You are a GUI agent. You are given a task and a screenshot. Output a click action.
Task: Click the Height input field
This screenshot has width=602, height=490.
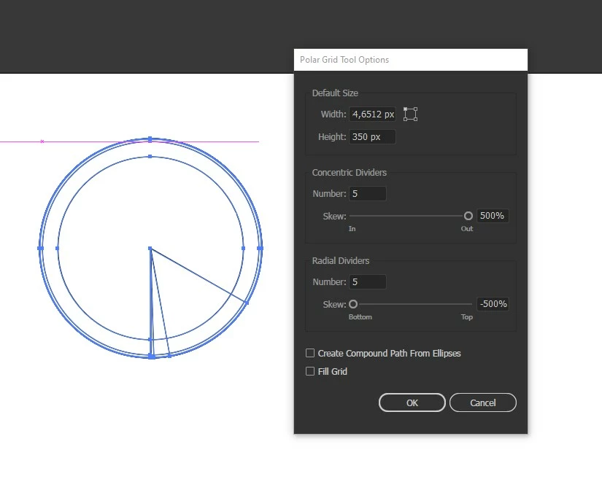[372, 137]
